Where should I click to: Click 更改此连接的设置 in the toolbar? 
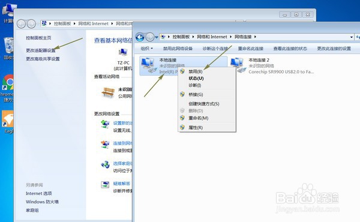click(334, 49)
